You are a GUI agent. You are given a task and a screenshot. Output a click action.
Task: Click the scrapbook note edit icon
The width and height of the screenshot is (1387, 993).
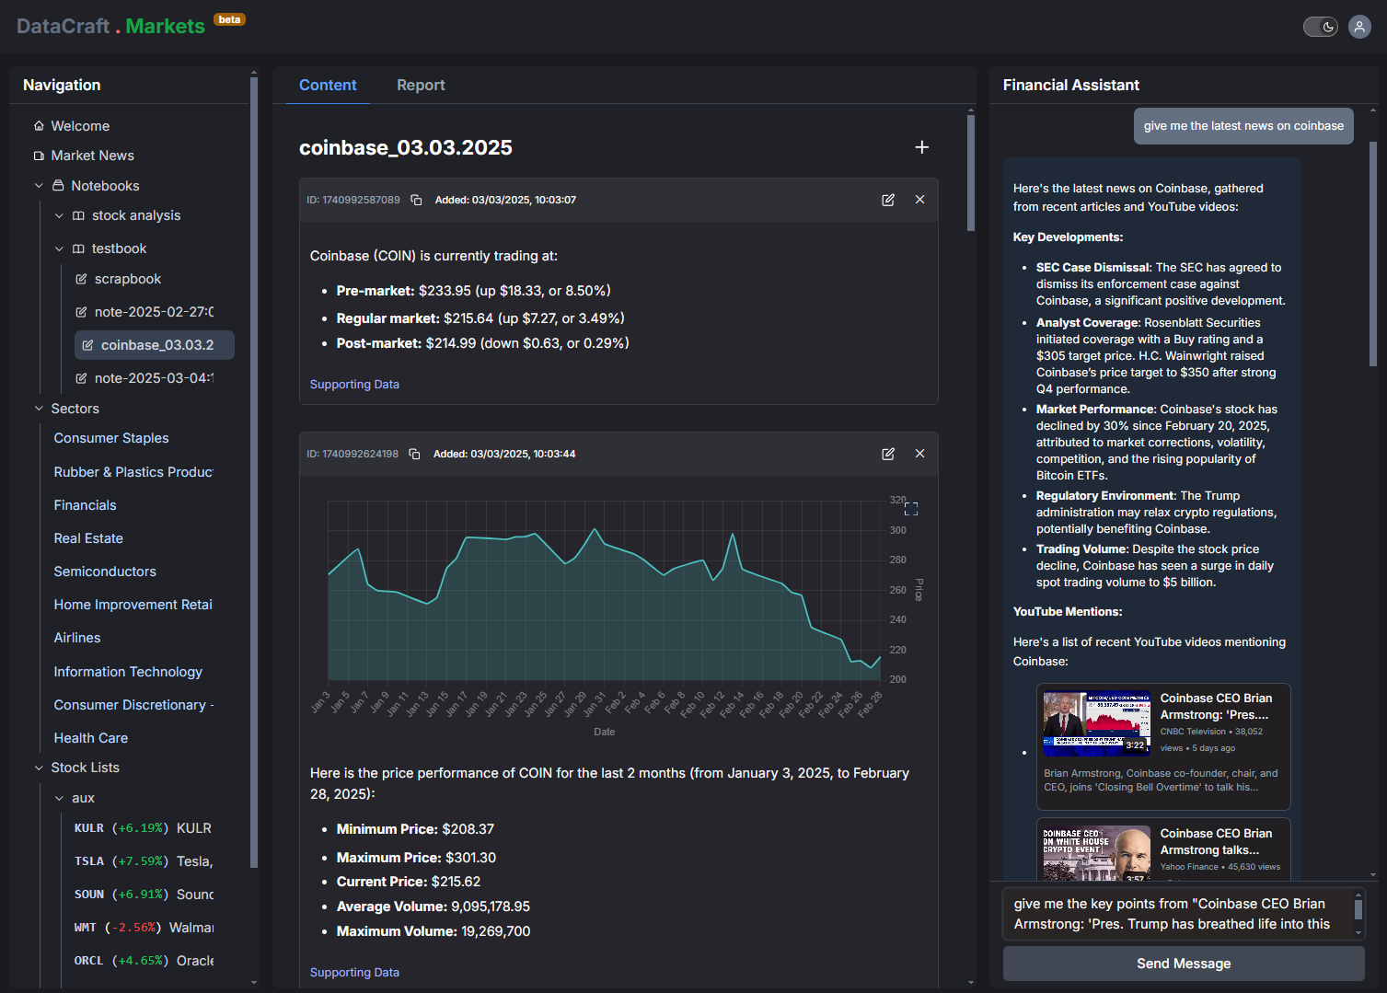coord(81,279)
